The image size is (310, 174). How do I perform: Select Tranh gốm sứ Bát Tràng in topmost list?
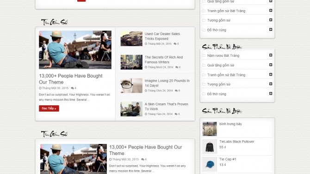(x=226, y=11)
